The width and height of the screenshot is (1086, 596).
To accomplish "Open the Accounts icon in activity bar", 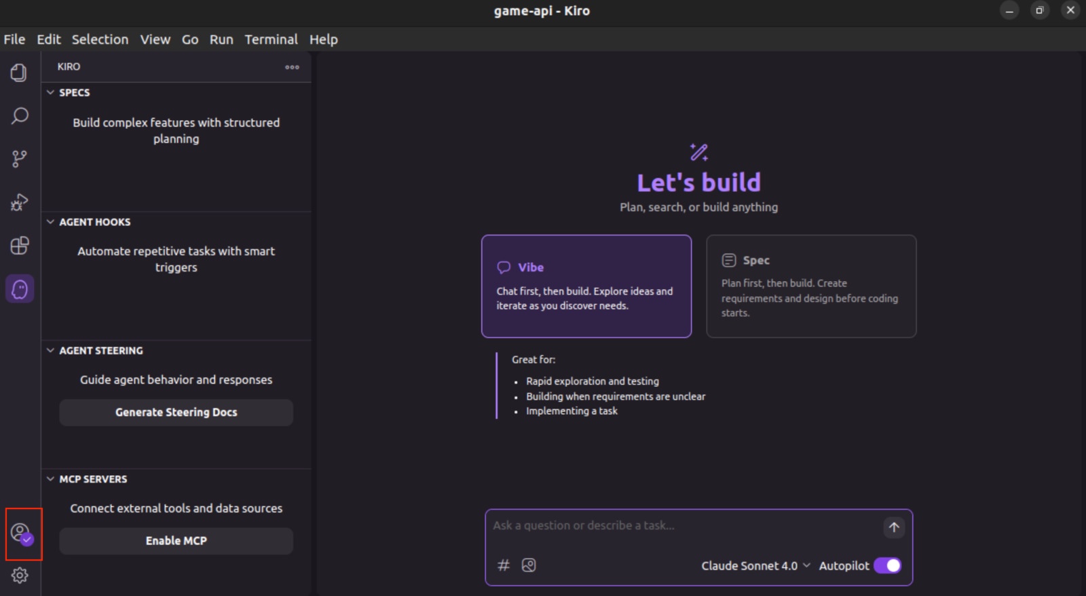I will click(x=21, y=534).
